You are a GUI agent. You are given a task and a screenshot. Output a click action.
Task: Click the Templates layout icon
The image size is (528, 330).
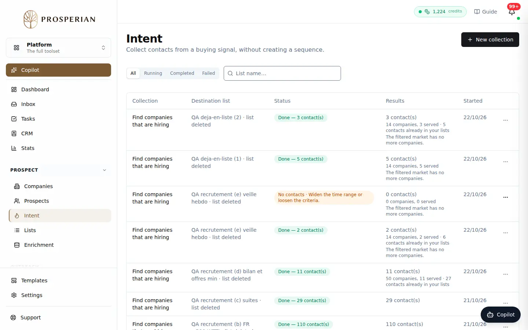(14, 280)
